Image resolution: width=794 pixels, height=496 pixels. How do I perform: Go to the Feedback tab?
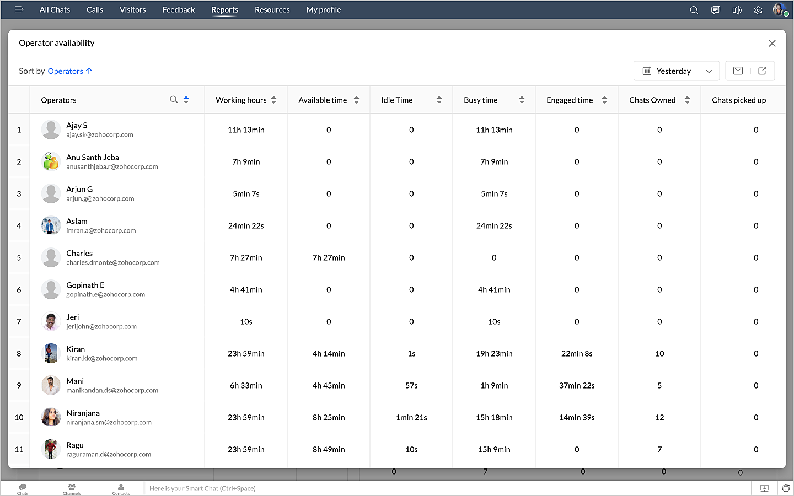[178, 10]
